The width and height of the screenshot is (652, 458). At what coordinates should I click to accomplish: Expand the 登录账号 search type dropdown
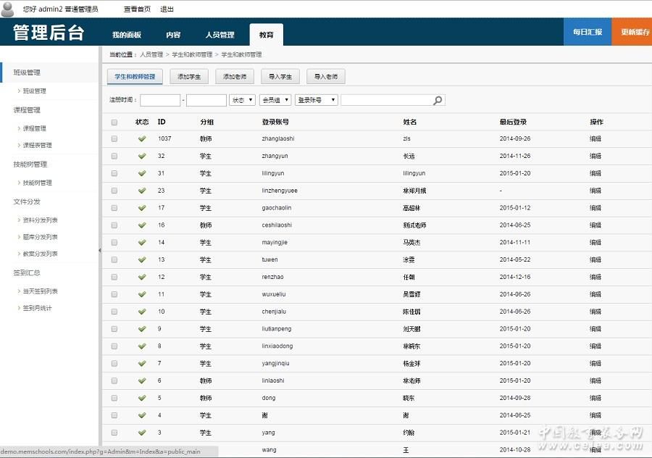(317, 100)
